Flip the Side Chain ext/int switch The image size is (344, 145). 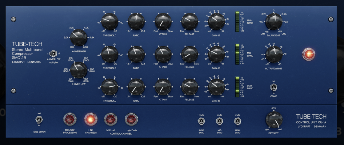coord(39,120)
